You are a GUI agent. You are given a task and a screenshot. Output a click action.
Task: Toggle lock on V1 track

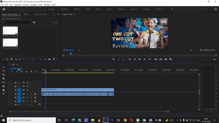pyautogui.click(x=15, y=90)
